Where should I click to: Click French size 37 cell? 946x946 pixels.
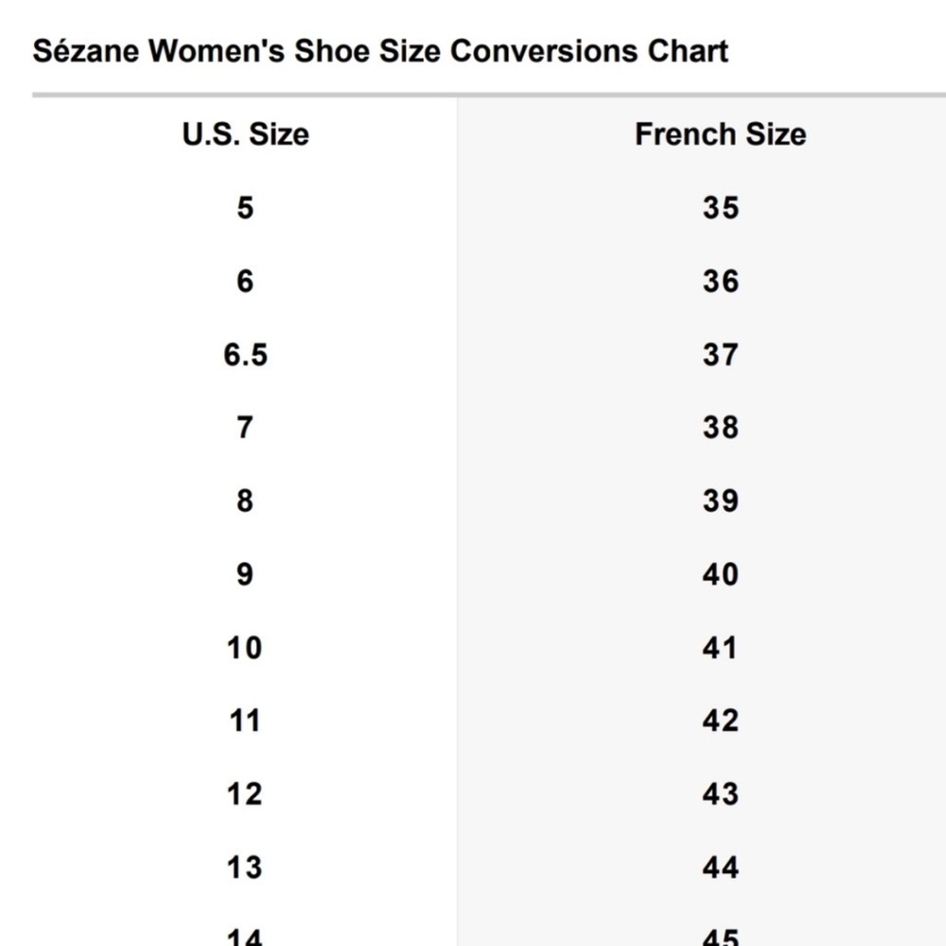pos(720,355)
